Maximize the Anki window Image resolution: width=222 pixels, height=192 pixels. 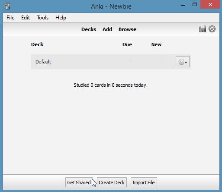(195, 5)
